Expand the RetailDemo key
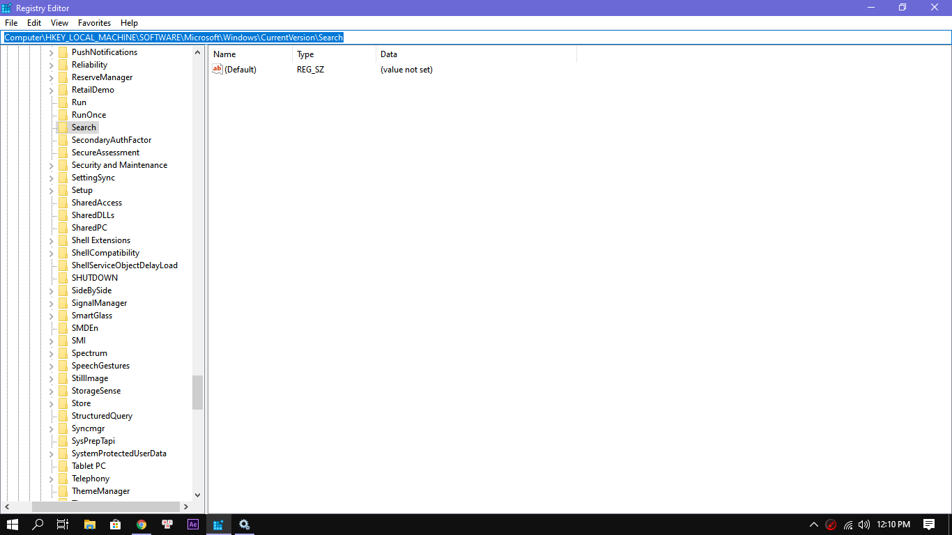The height and width of the screenshot is (535, 952). (52, 90)
